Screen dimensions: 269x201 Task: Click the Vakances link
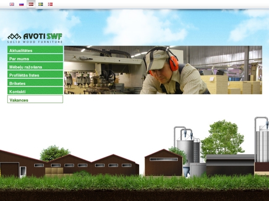(x=35, y=100)
